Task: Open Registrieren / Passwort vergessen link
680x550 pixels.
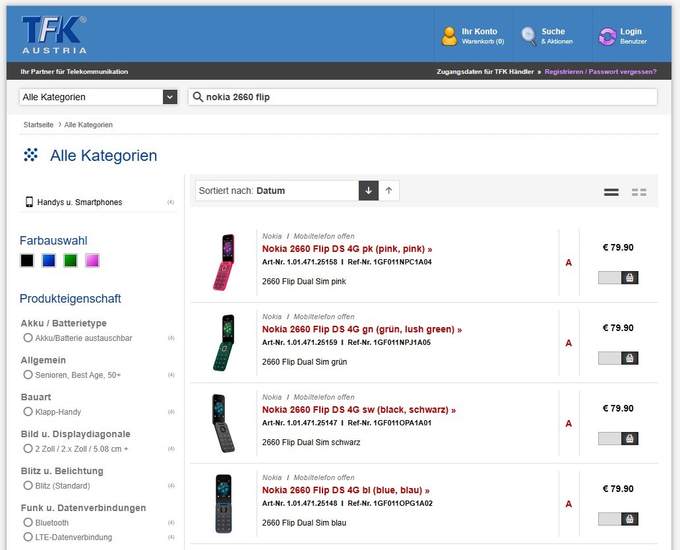Action: click(x=600, y=71)
